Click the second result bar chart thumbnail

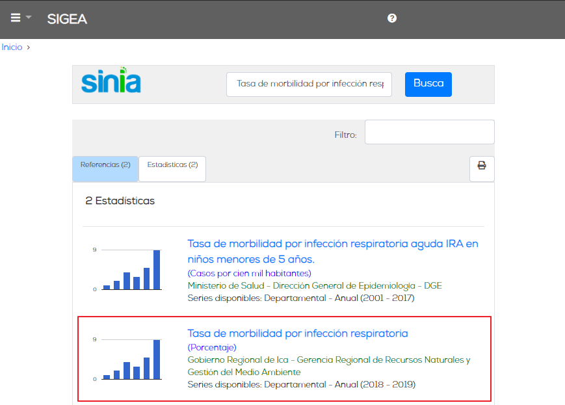[128, 359]
